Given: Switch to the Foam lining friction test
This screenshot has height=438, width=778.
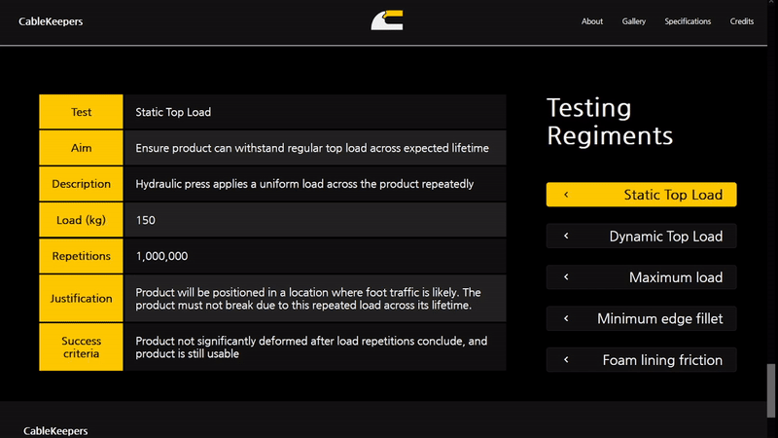Looking at the screenshot, I should click(661, 360).
